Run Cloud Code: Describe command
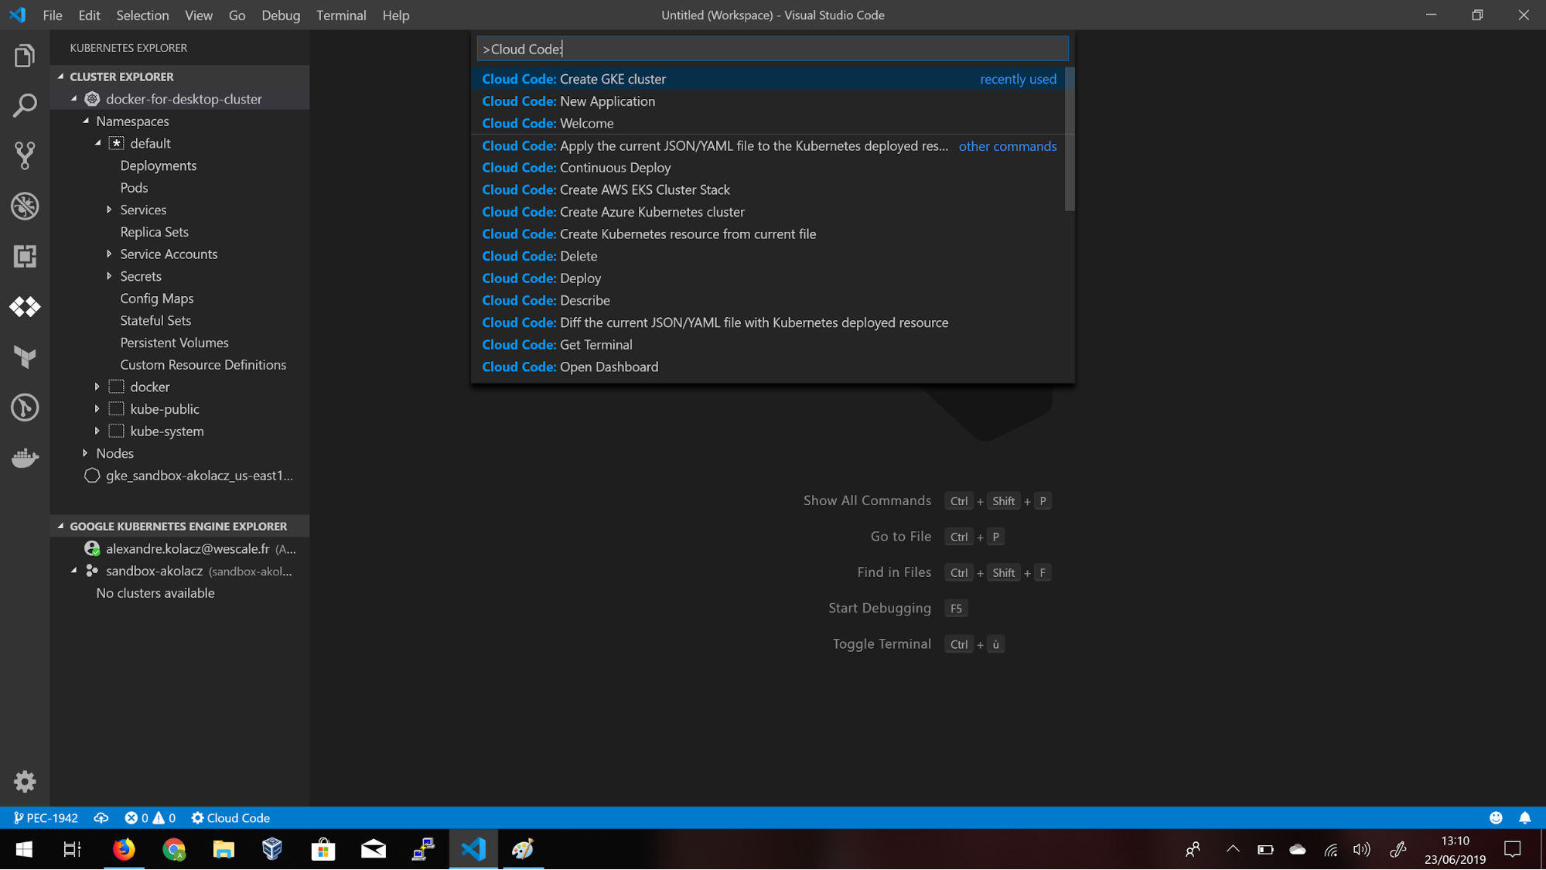 pos(768,300)
